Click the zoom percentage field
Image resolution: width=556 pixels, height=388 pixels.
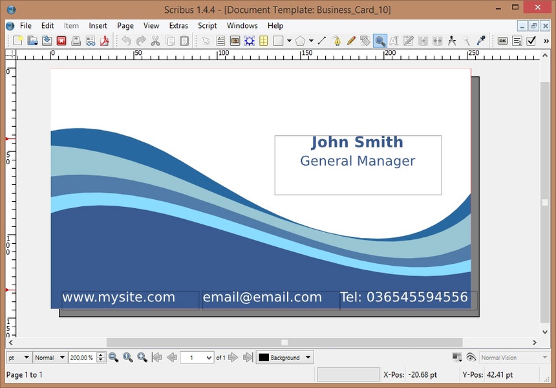pyautogui.click(x=81, y=357)
